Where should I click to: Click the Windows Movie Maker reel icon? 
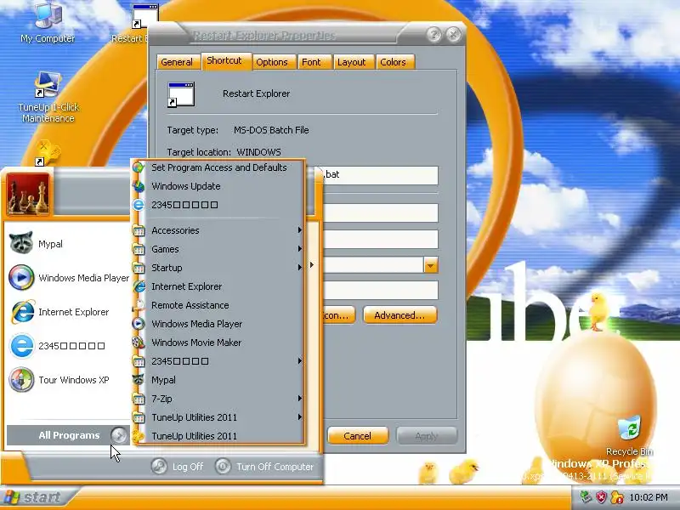coord(139,343)
